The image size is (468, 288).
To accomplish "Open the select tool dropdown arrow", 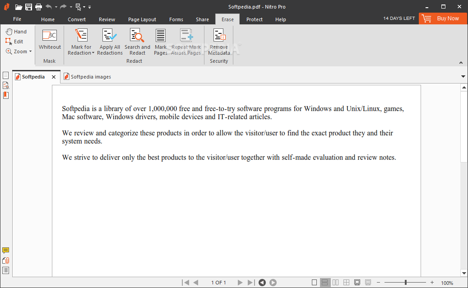I will coord(84,7).
